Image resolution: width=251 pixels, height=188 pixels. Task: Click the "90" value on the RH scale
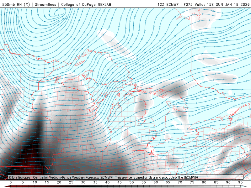coord(228,182)
